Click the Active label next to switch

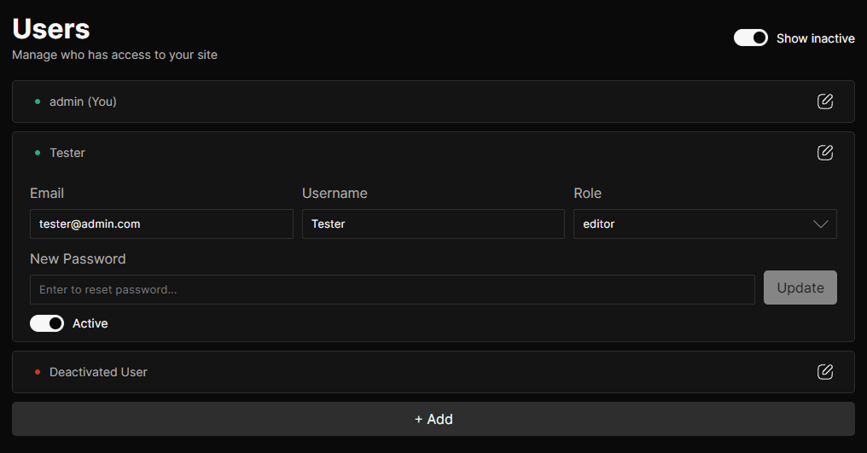(x=90, y=323)
